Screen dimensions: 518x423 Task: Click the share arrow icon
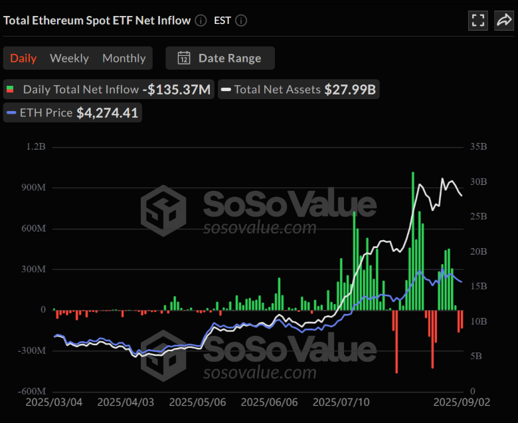(504, 21)
